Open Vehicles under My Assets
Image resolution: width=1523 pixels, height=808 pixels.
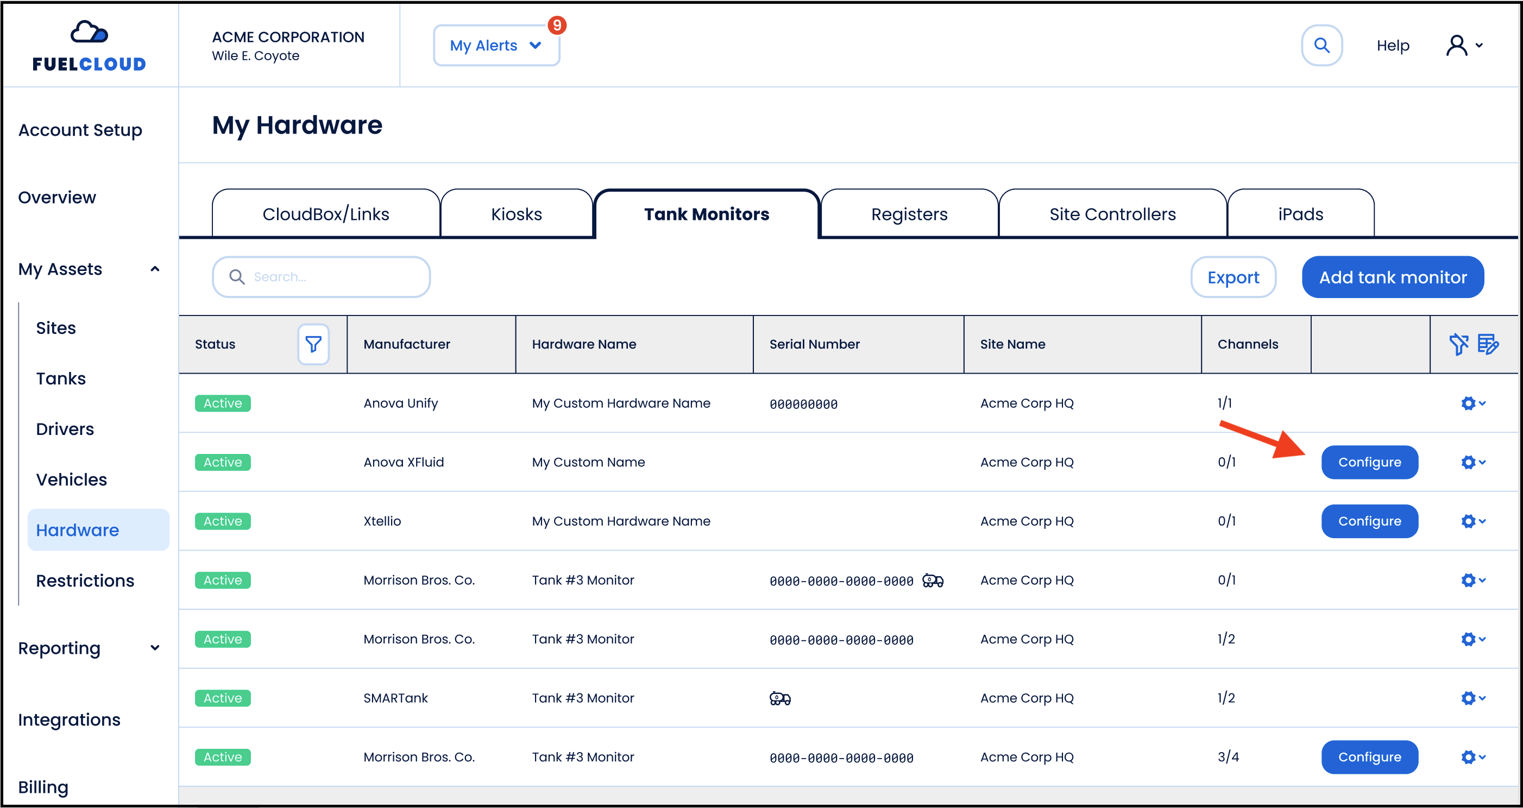72,479
